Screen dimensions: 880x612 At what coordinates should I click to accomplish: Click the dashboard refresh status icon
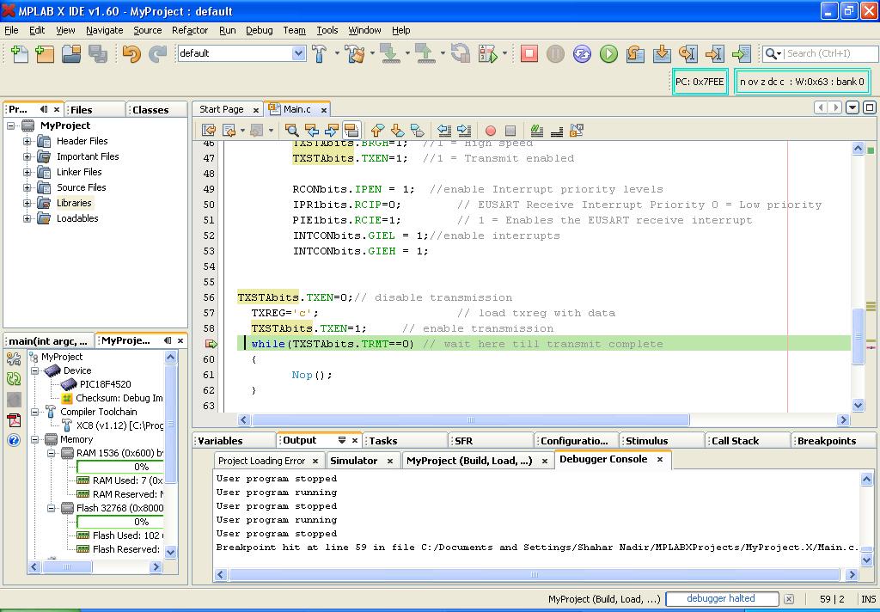pos(14,379)
